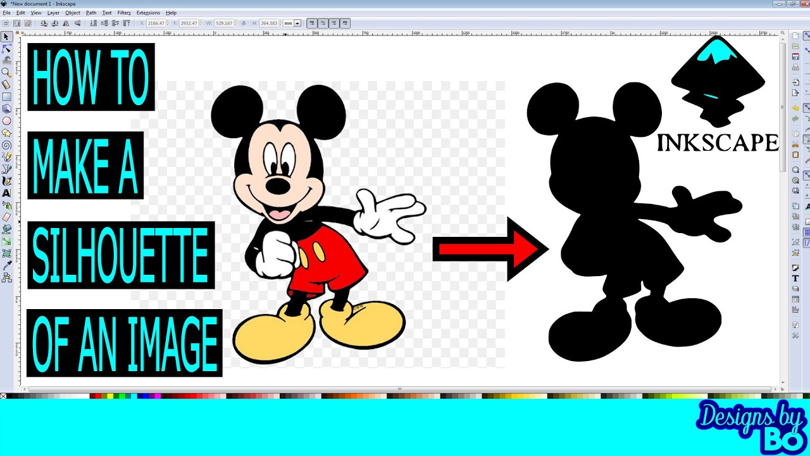This screenshot has height=456, width=810.
Task: Select the Text tool in left toolbox
Action: 6,193
